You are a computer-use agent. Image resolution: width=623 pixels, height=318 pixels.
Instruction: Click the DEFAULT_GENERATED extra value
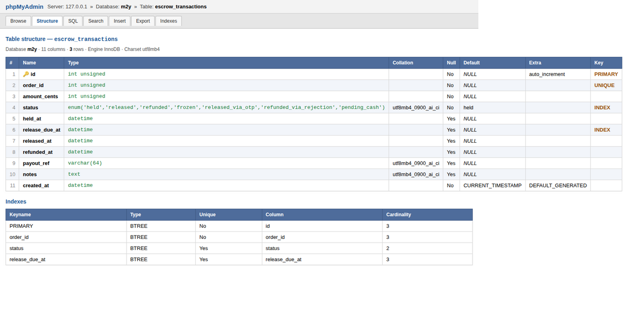point(558,185)
